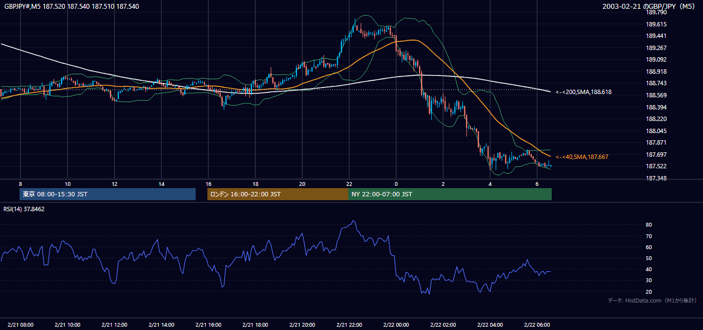The width and height of the screenshot is (703, 330).
Task: Click price axis value 189.615
Action: 656,24
